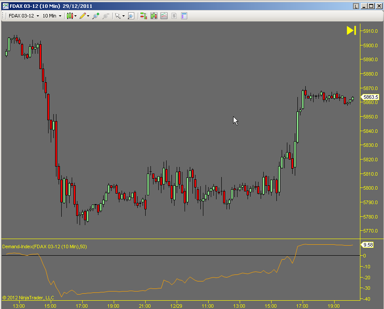Open the Indicators toolbar icon
384x309 pixels.
click(x=164, y=16)
